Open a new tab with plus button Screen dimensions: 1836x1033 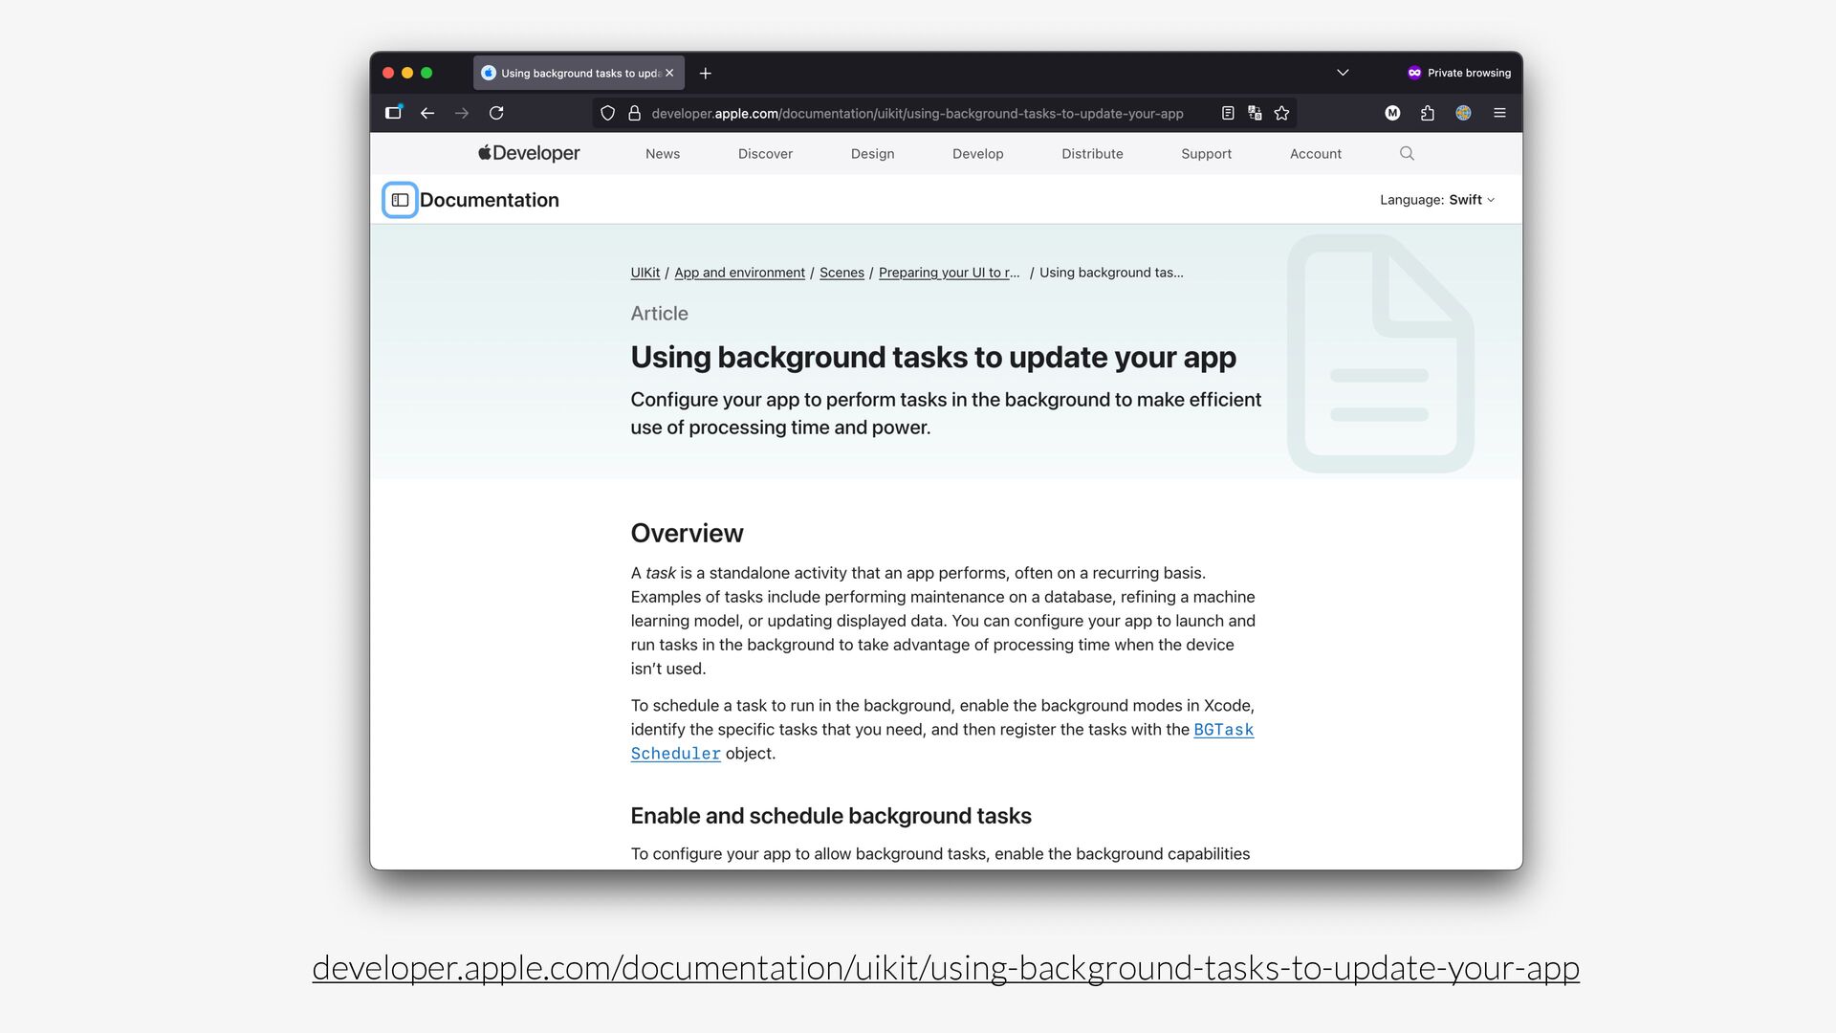coord(705,73)
